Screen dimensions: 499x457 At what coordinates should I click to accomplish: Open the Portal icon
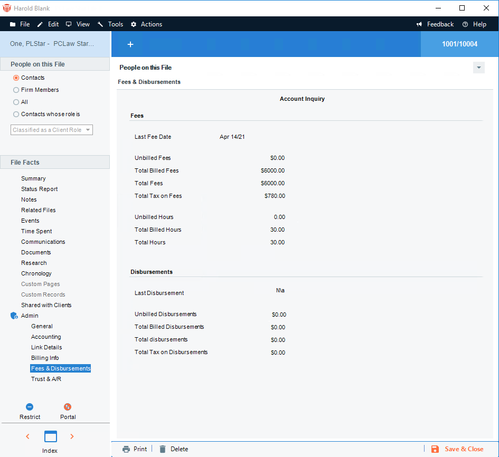[x=68, y=407]
